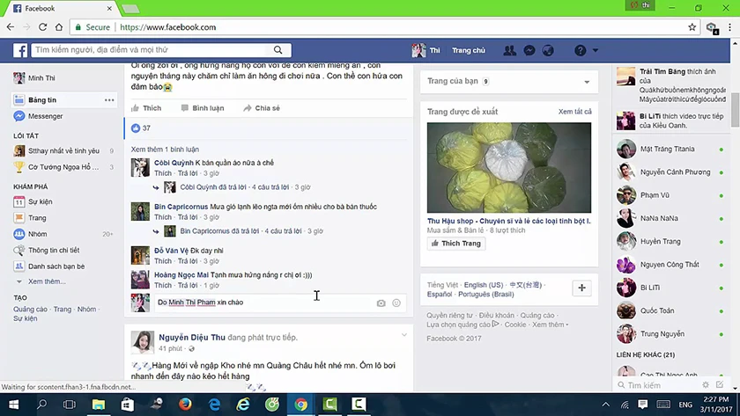Click Xem thêm 1 bình luận link
This screenshot has width=740, height=416.
point(165,150)
